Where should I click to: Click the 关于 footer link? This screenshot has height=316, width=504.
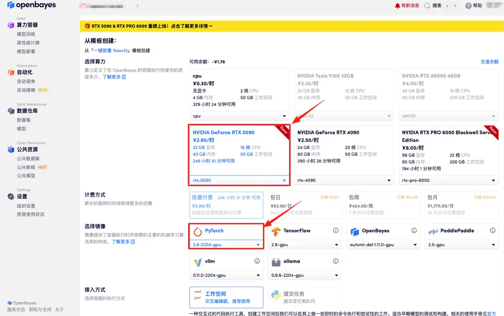click(x=60, y=310)
